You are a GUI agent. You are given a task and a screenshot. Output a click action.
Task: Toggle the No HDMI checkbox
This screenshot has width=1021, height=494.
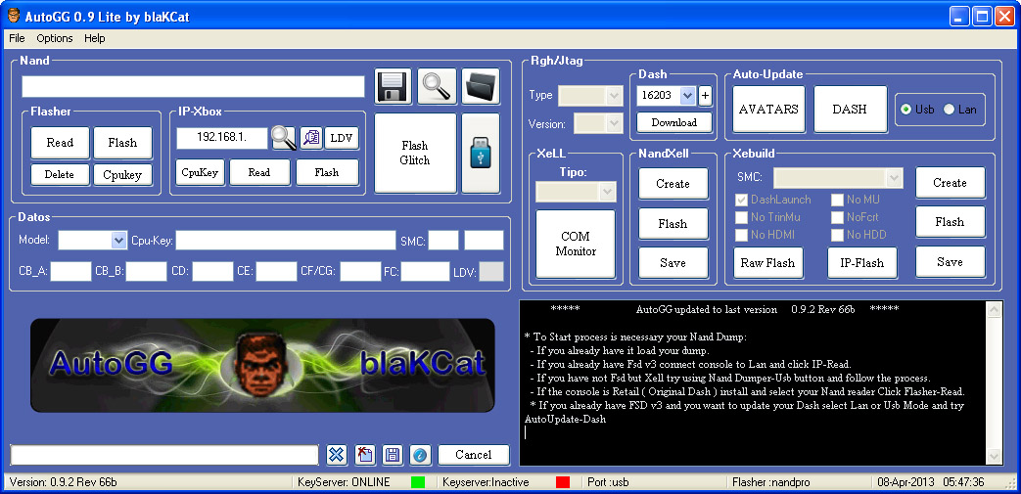[743, 235]
